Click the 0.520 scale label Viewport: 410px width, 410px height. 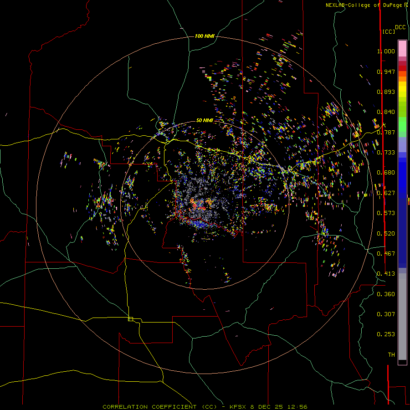click(386, 234)
